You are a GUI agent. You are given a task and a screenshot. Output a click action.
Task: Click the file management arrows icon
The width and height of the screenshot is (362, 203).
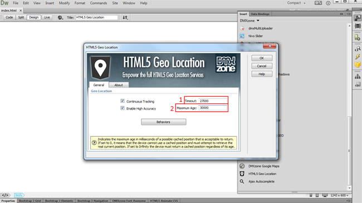click(x=125, y=18)
